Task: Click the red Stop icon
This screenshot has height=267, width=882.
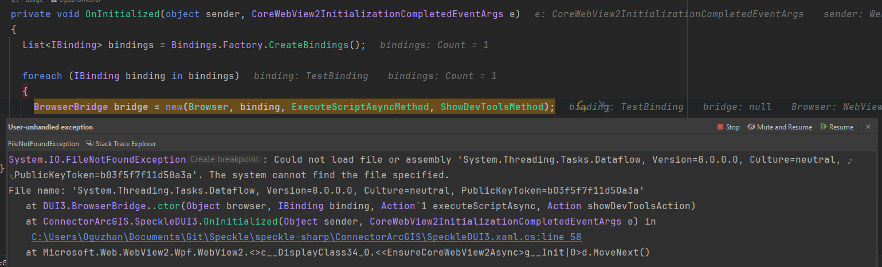Action: [x=720, y=127]
